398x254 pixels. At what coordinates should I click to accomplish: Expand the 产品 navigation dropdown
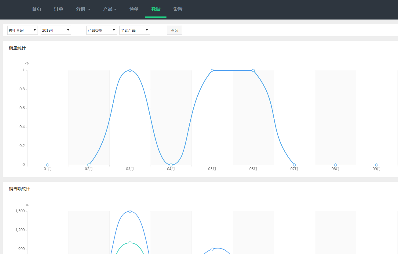(110, 9)
